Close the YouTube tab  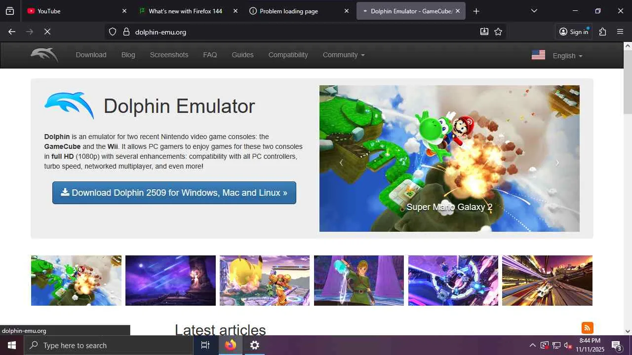(124, 11)
